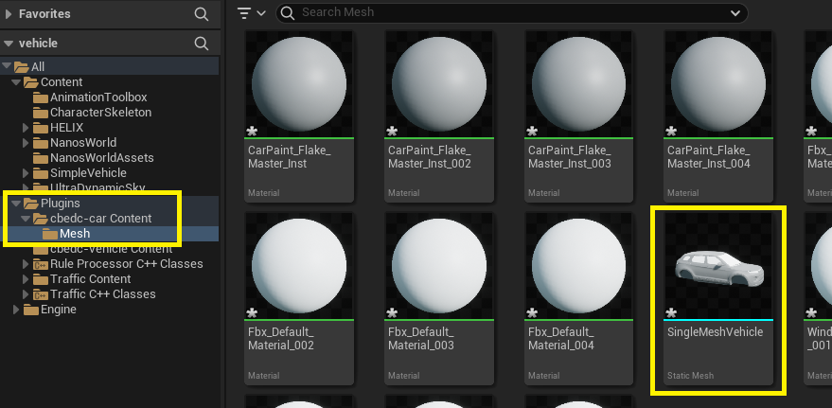Select the Engine folder

[57, 310]
